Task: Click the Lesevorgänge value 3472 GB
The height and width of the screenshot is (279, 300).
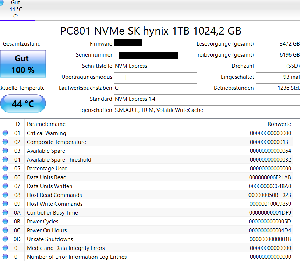Action: (278, 44)
